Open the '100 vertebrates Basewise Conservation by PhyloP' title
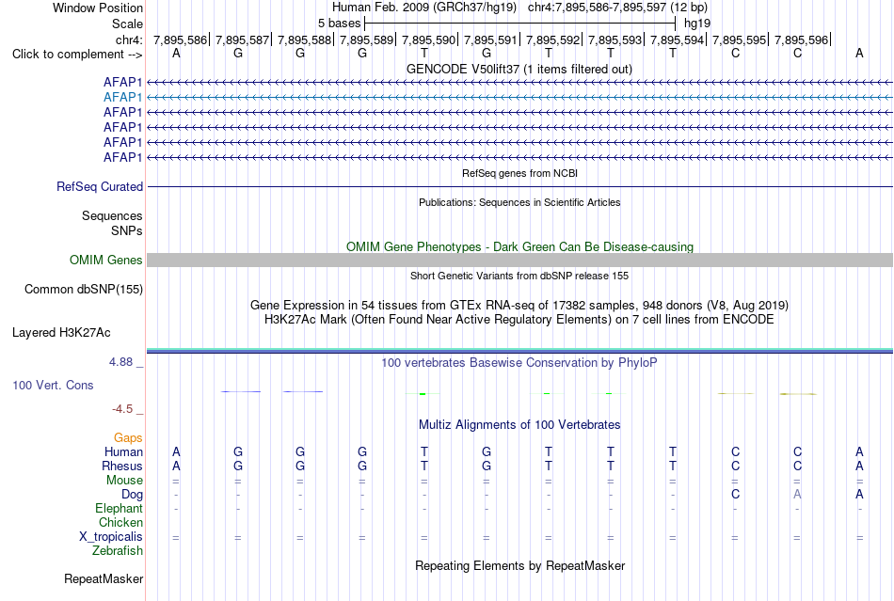Screen dimensions: 894x601 click(x=519, y=363)
